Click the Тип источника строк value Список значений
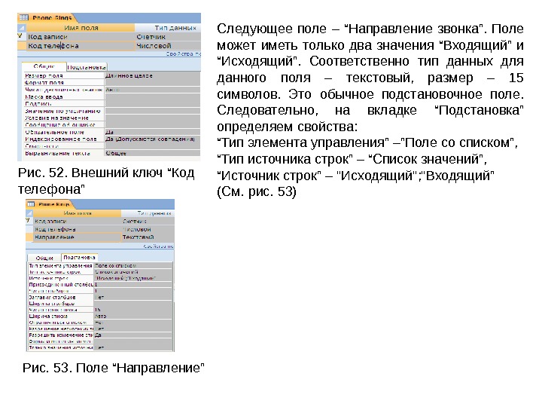The image size is (542, 407). pos(133,271)
